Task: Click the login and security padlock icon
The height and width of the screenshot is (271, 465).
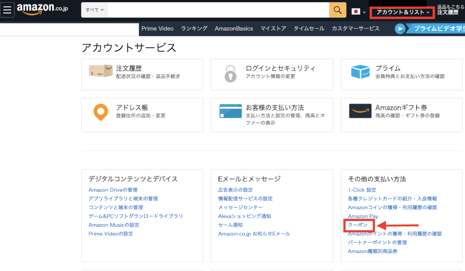Action: tap(230, 73)
